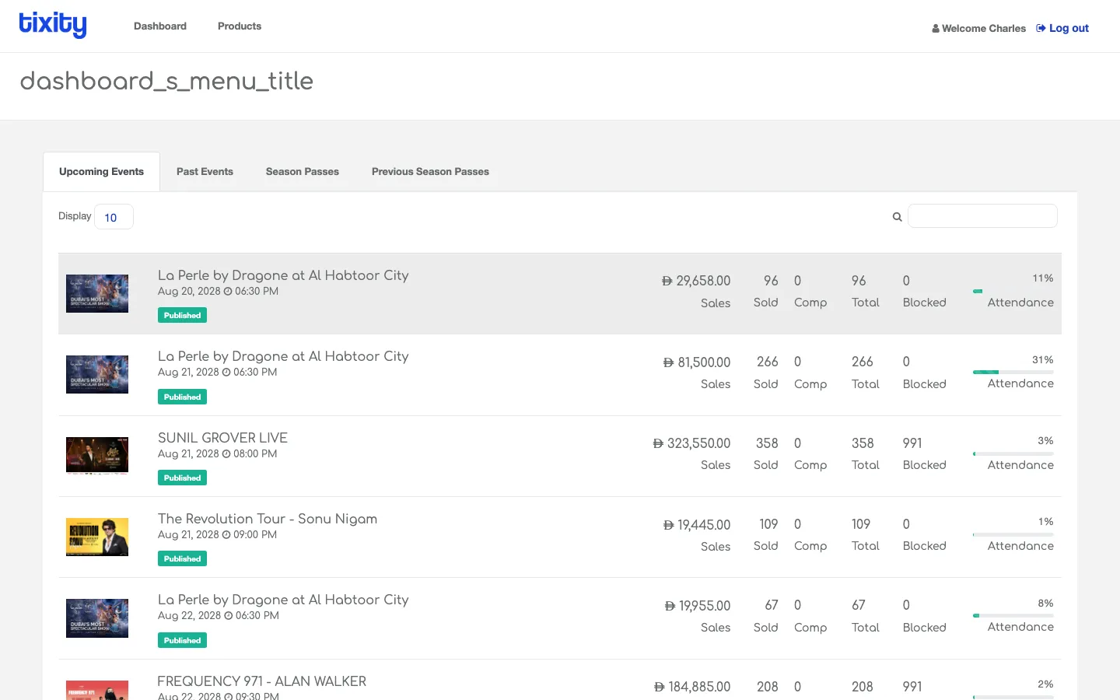Click Published badge of SUNIL GROVER LIVE
1120x700 pixels.
pos(182,478)
